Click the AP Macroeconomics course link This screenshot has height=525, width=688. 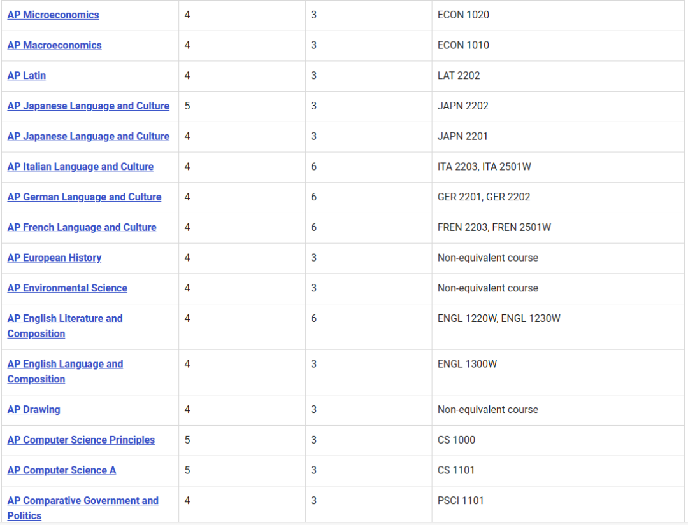click(54, 45)
